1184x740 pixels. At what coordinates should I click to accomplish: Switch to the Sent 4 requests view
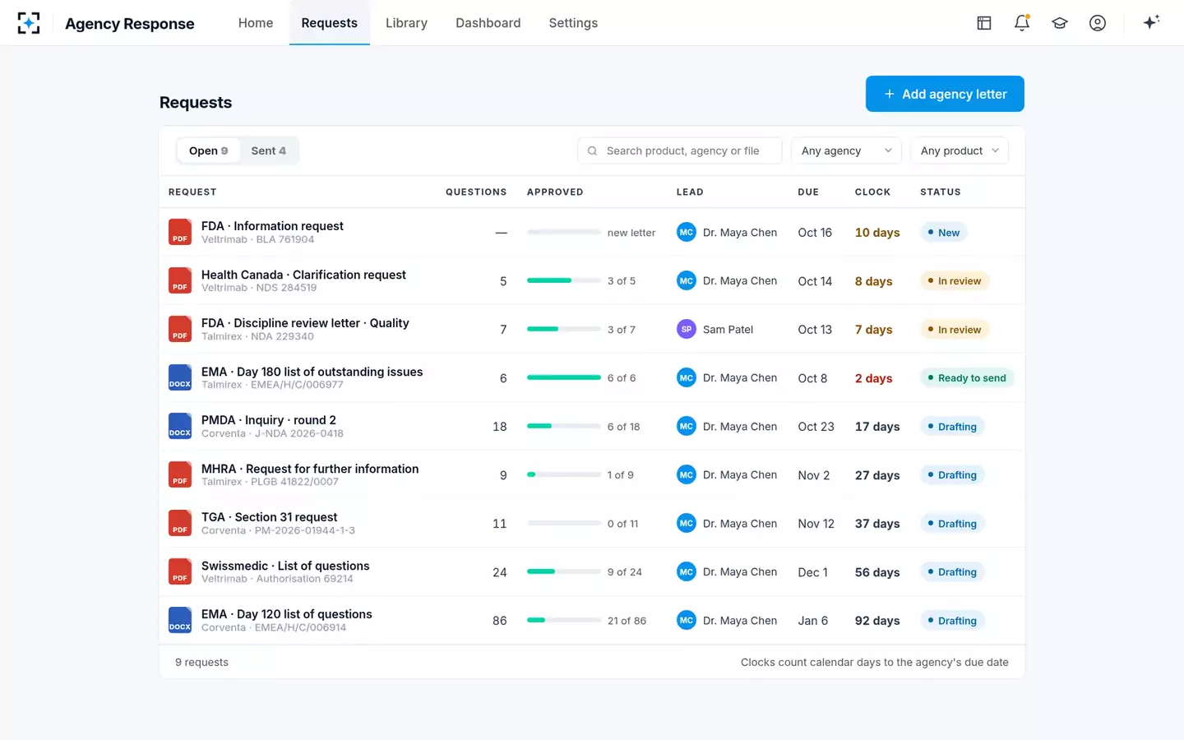269,150
